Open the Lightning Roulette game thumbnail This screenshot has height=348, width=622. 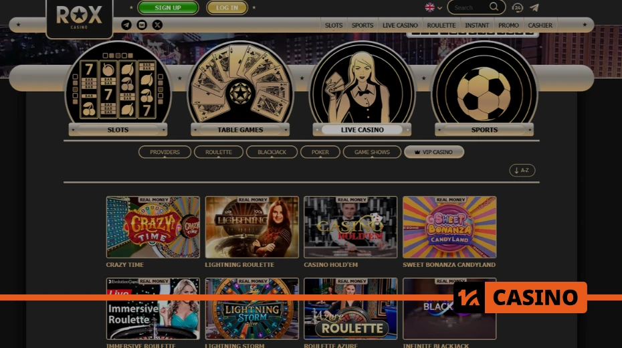pos(252,227)
